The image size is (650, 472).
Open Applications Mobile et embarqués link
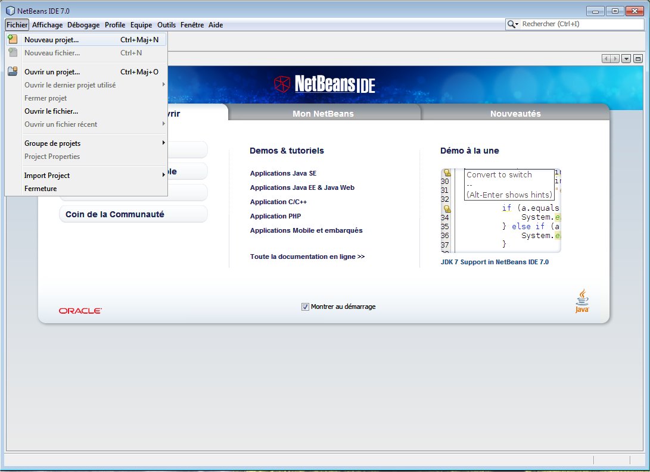tap(306, 230)
